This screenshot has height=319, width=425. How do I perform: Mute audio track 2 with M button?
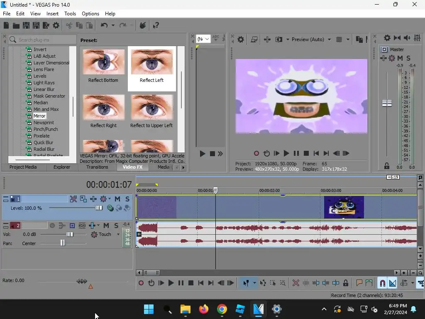pyautogui.click(x=106, y=226)
